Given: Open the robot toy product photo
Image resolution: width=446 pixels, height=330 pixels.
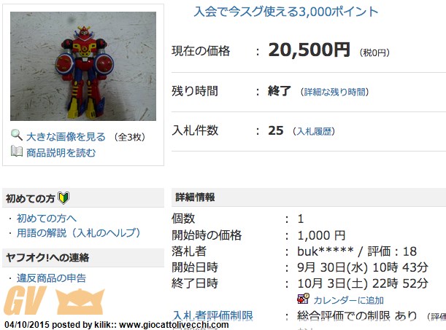Looking at the screenshot, I should 83,66.
